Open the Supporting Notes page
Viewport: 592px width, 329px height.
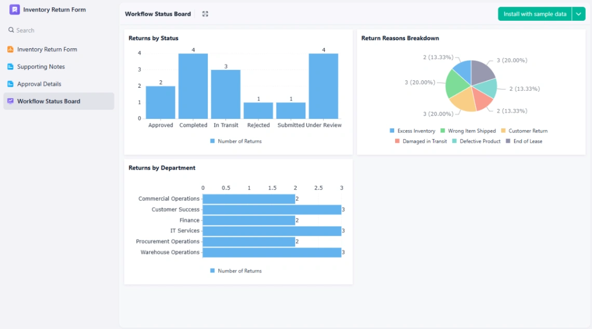[59, 67]
